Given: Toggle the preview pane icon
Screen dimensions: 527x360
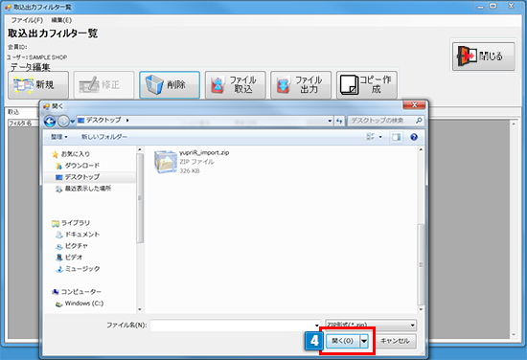Looking at the screenshot, I should [396, 137].
